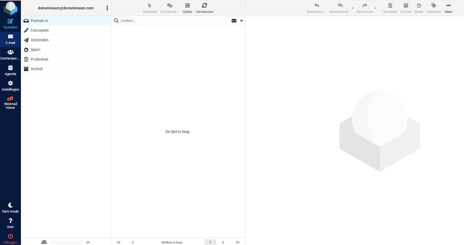Click the disk quota storage icon

[x=44, y=242]
